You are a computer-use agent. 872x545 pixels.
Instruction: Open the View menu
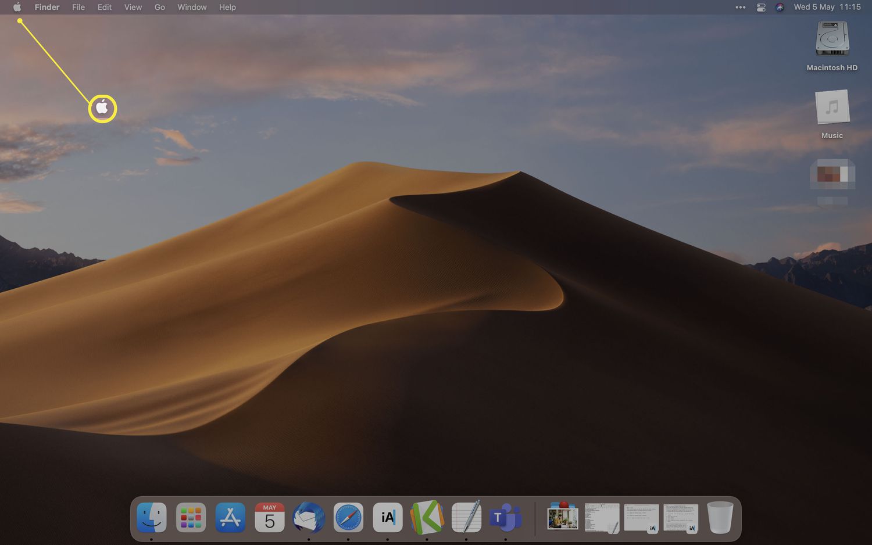pos(133,7)
